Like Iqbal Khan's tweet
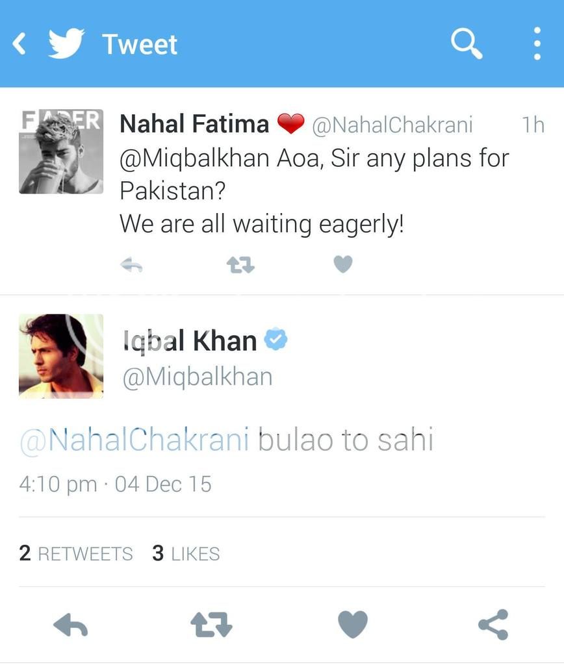Image resolution: width=564 pixels, height=665 pixels. 353,625
